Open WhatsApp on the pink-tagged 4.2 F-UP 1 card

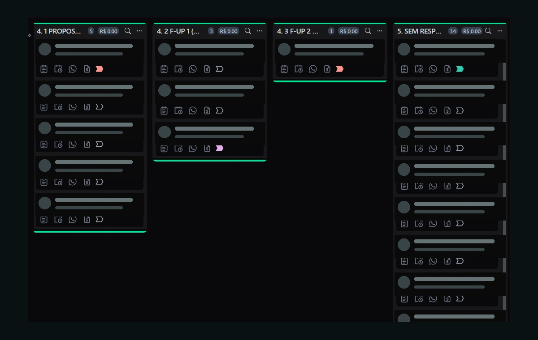193,148
